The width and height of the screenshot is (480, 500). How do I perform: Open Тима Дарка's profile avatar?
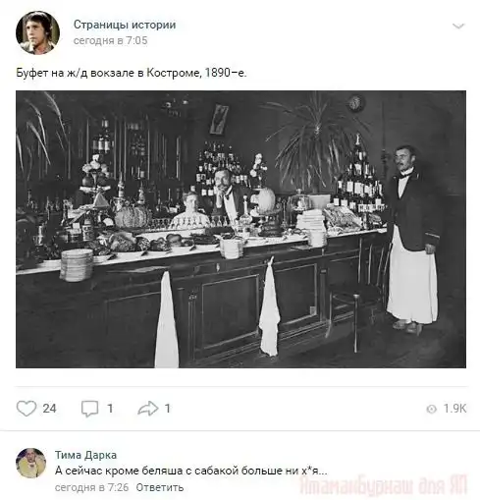(x=31, y=463)
